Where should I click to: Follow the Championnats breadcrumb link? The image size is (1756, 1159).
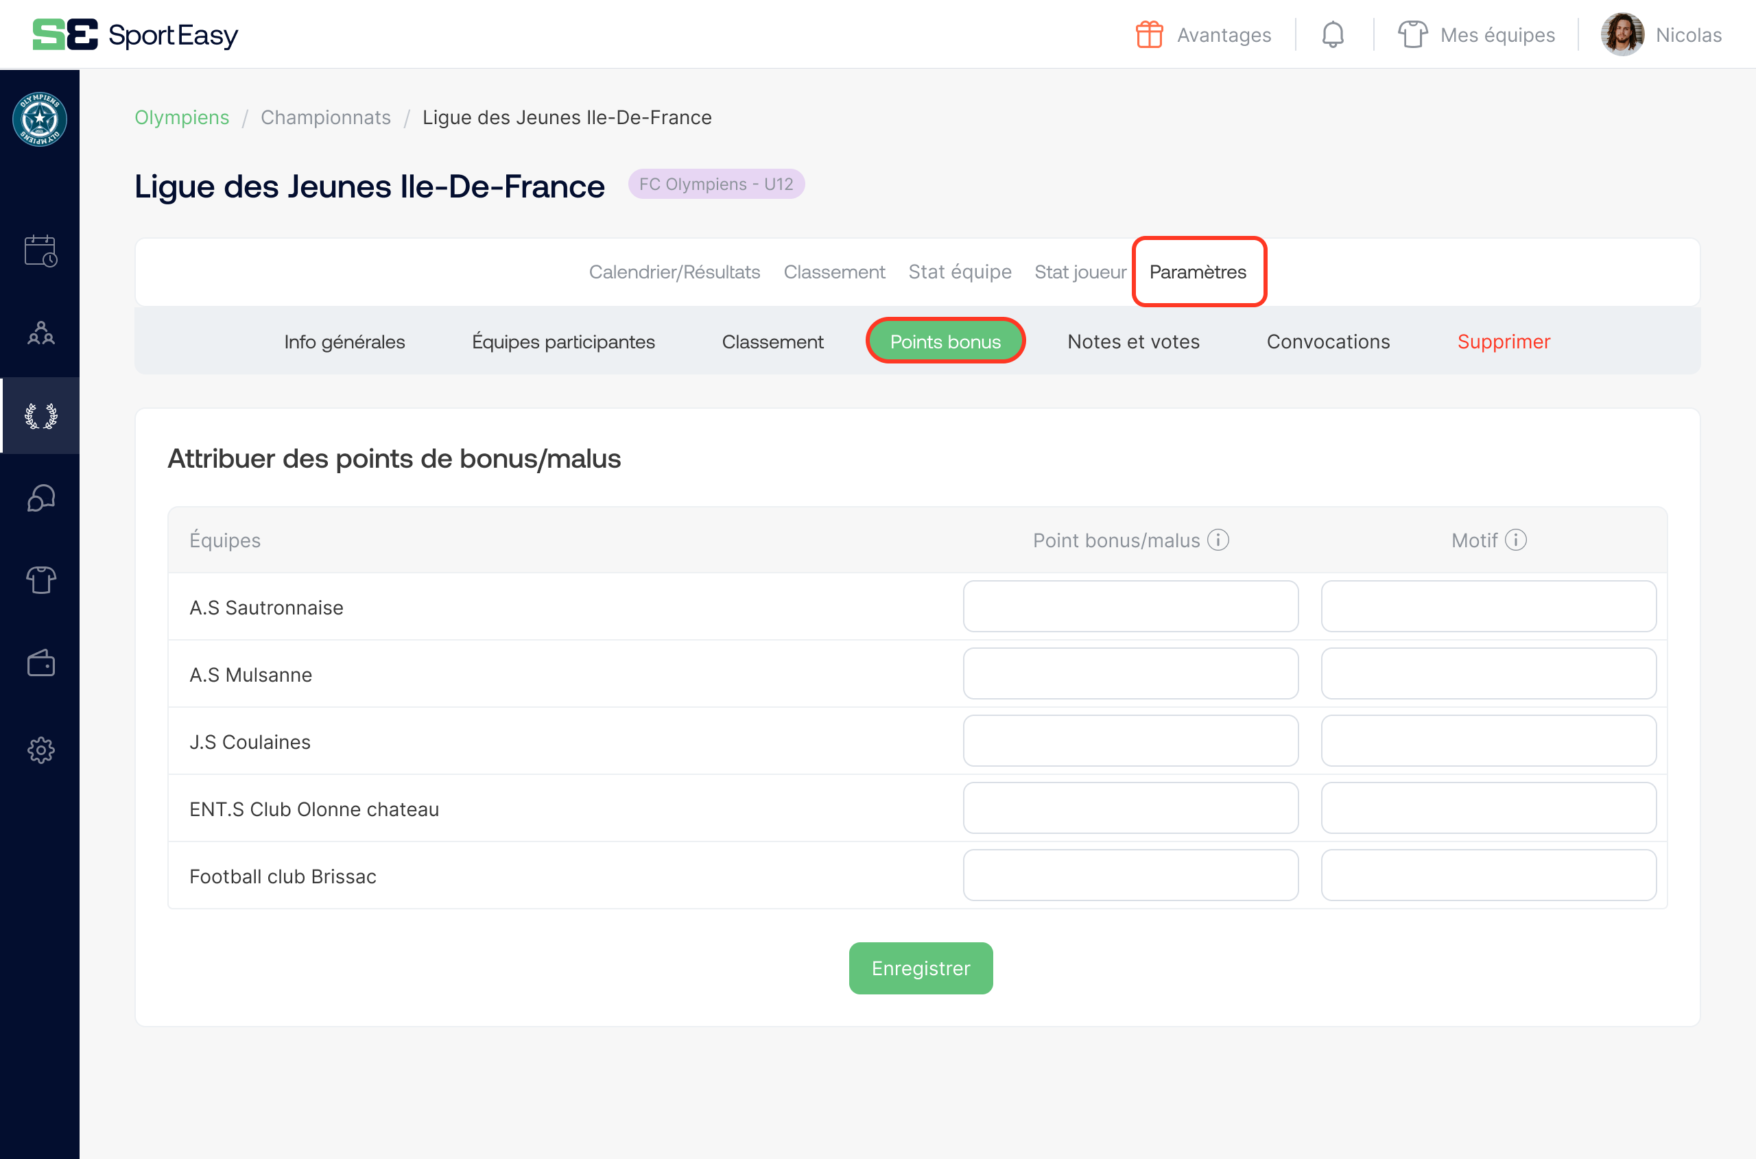(326, 117)
